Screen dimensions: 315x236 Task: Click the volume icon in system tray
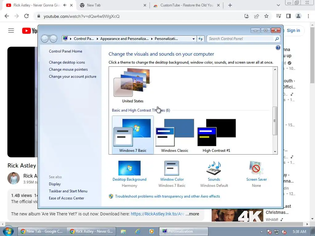click(x=284, y=232)
